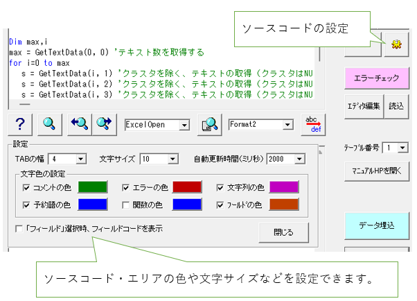This screenshot has width=417, height=301.
Task: Toggle the コメントの色 checkbox
Action: tap(27, 187)
